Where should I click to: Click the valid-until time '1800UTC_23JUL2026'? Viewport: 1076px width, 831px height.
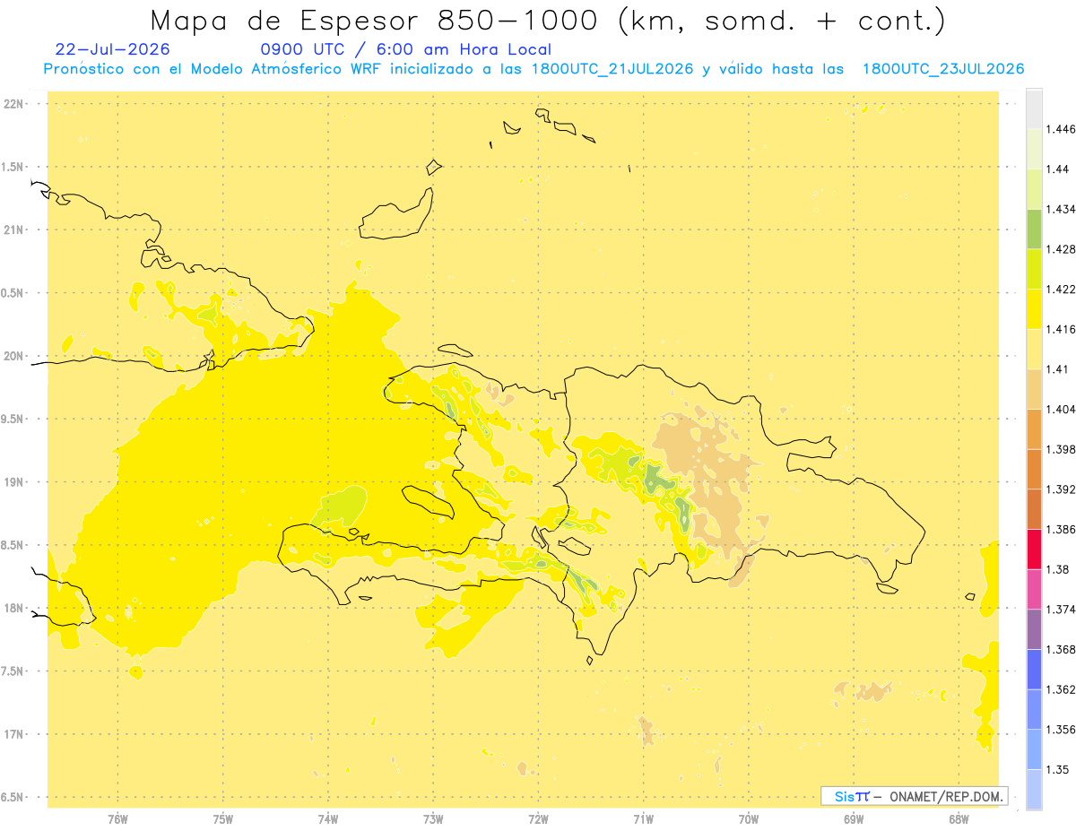[x=943, y=69]
